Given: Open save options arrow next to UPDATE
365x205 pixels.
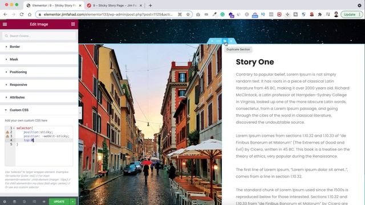Looking at the screenshot, I should tap(72, 202).
